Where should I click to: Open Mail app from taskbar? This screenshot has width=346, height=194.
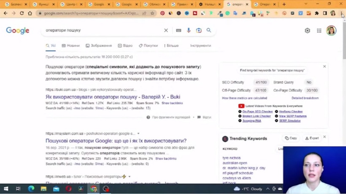click(x=56, y=189)
